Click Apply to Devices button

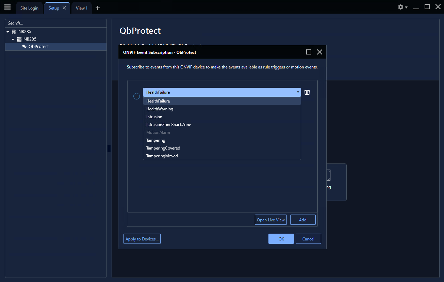coord(142,239)
